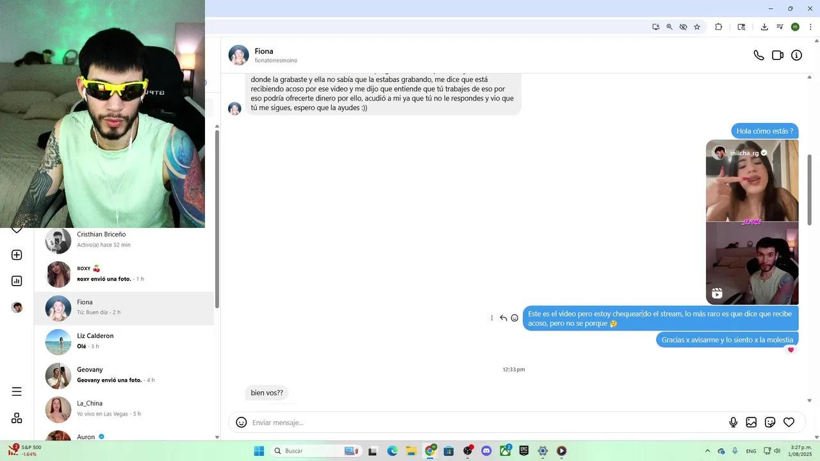
Task: Open the La_China conversation
Action: (x=124, y=410)
